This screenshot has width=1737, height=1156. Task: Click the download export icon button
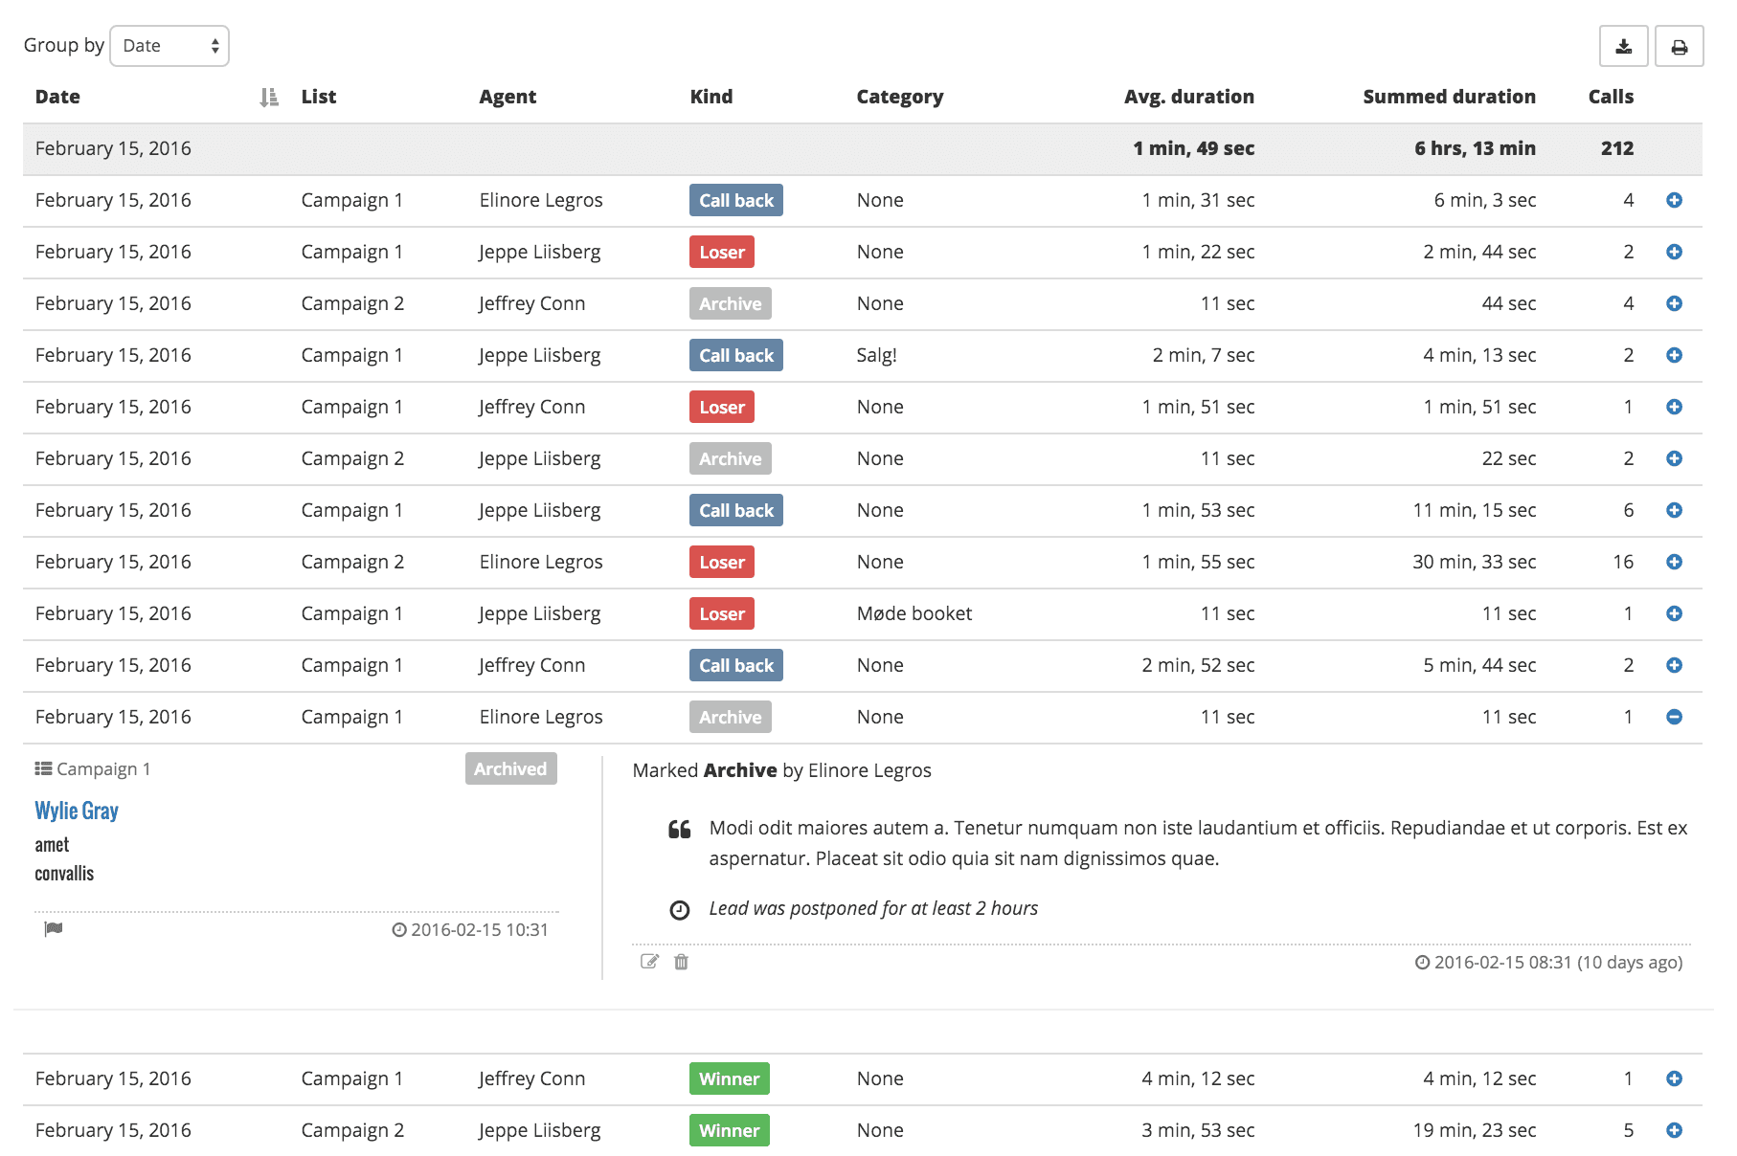[x=1623, y=46]
